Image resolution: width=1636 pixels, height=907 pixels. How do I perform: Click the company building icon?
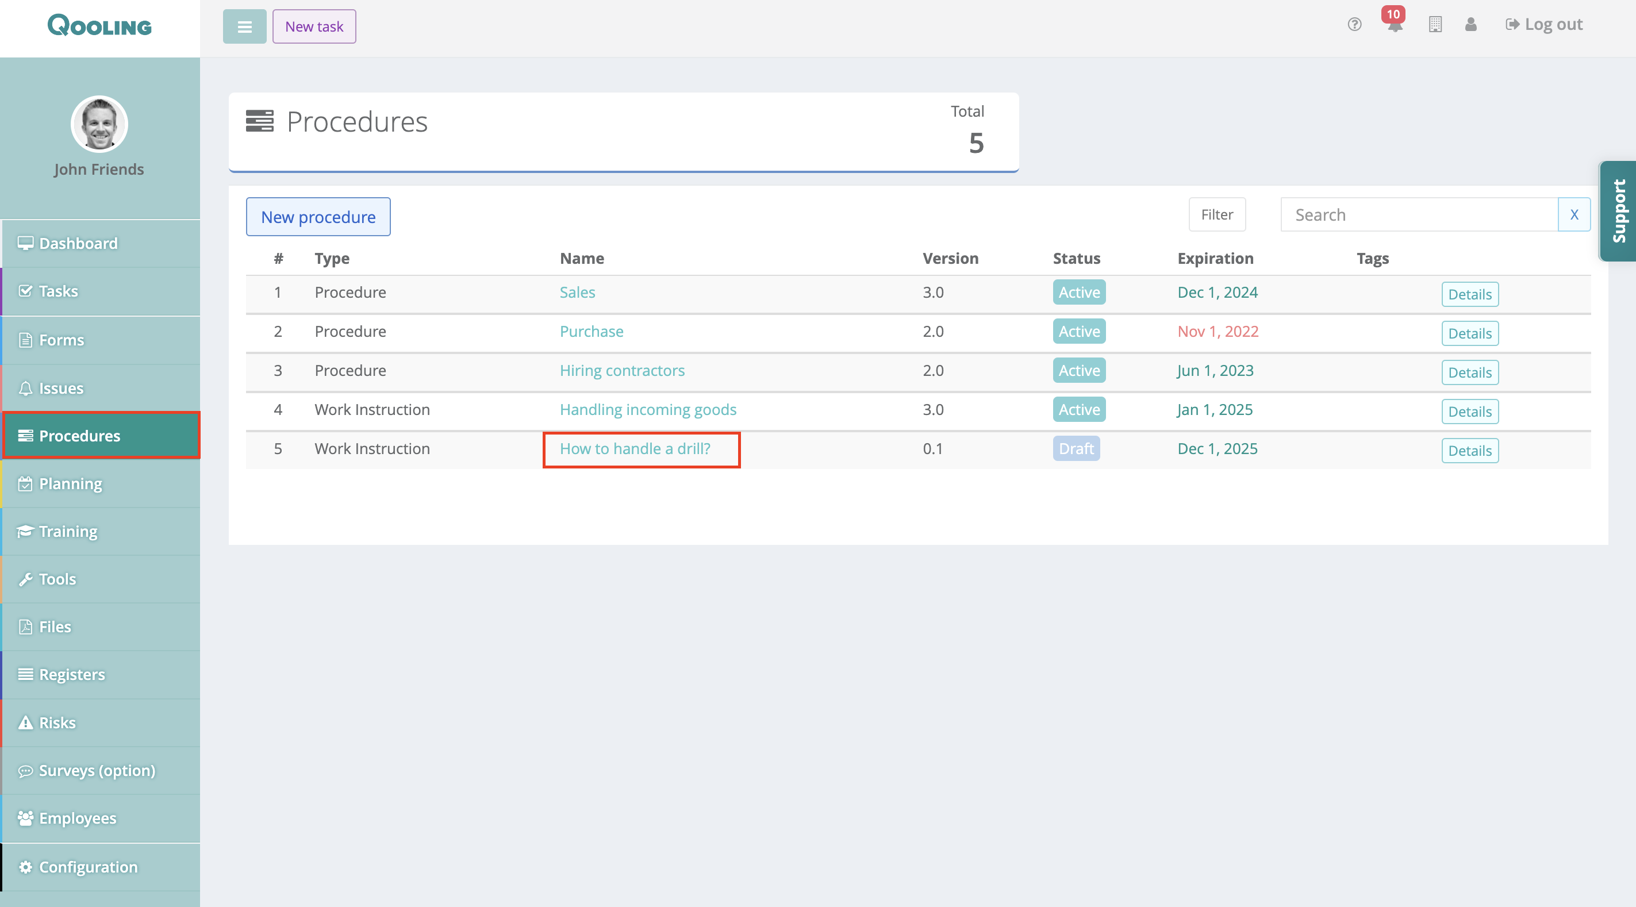[x=1435, y=25]
